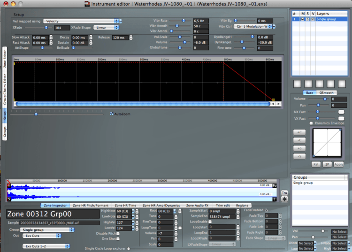Toggle the AutoZoom checkbox
Viewport: 352px width, 252px height.
coord(112,114)
